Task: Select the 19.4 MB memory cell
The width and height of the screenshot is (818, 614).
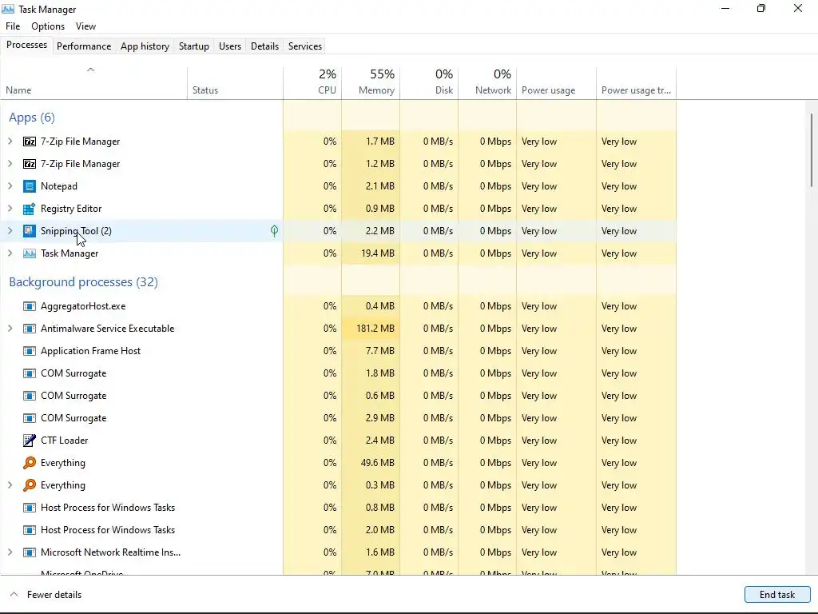Action: click(x=371, y=253)
